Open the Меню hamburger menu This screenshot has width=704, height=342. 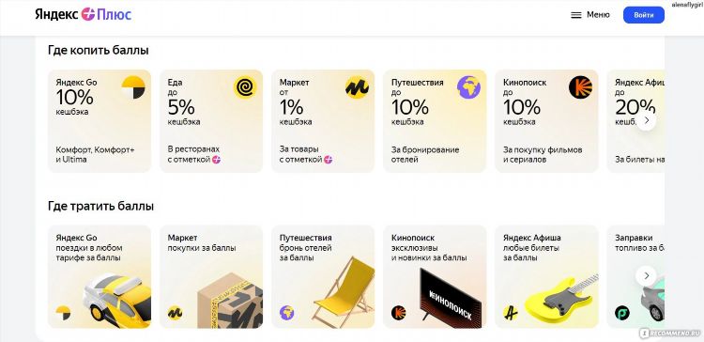(x=590, y=15)
